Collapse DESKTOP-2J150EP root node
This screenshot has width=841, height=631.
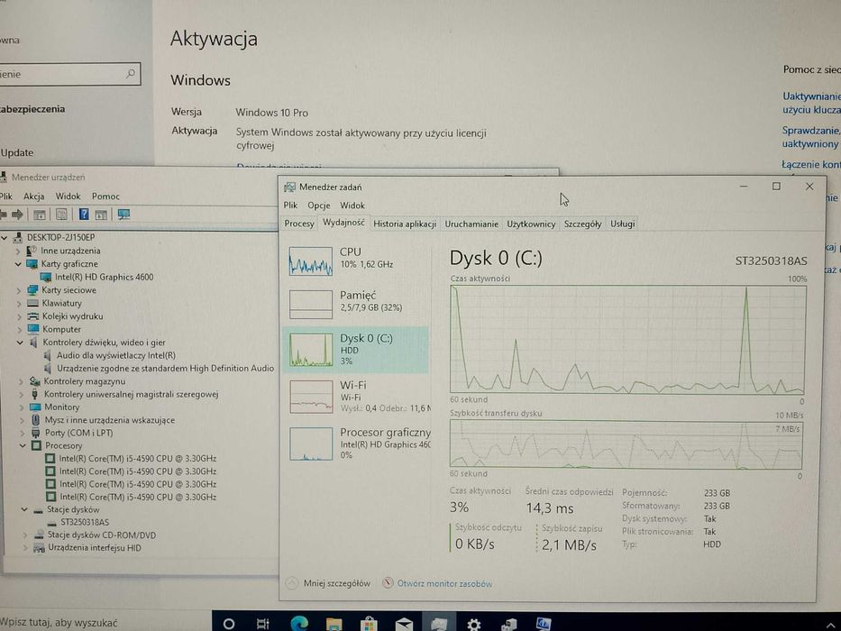(5, 237)
